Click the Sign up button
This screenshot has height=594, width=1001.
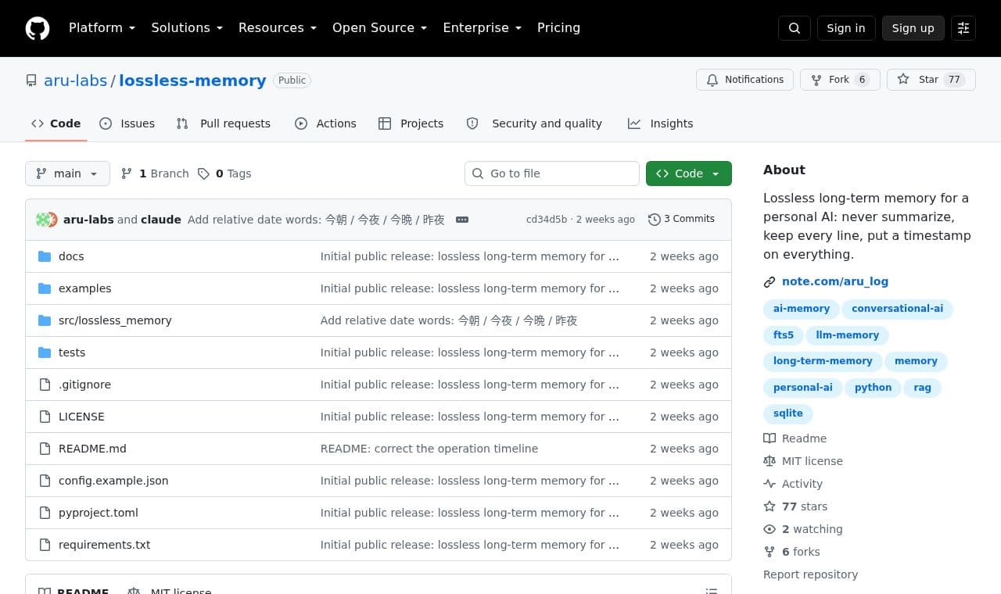click(x=913, y=28)
